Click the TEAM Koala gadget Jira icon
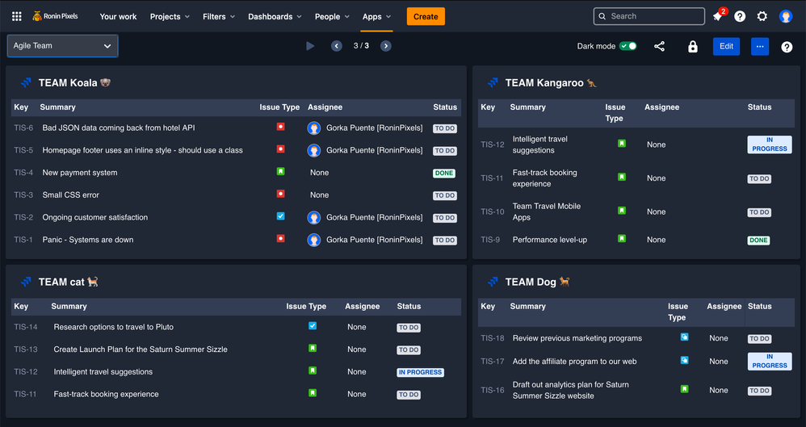 pos(26,82)
